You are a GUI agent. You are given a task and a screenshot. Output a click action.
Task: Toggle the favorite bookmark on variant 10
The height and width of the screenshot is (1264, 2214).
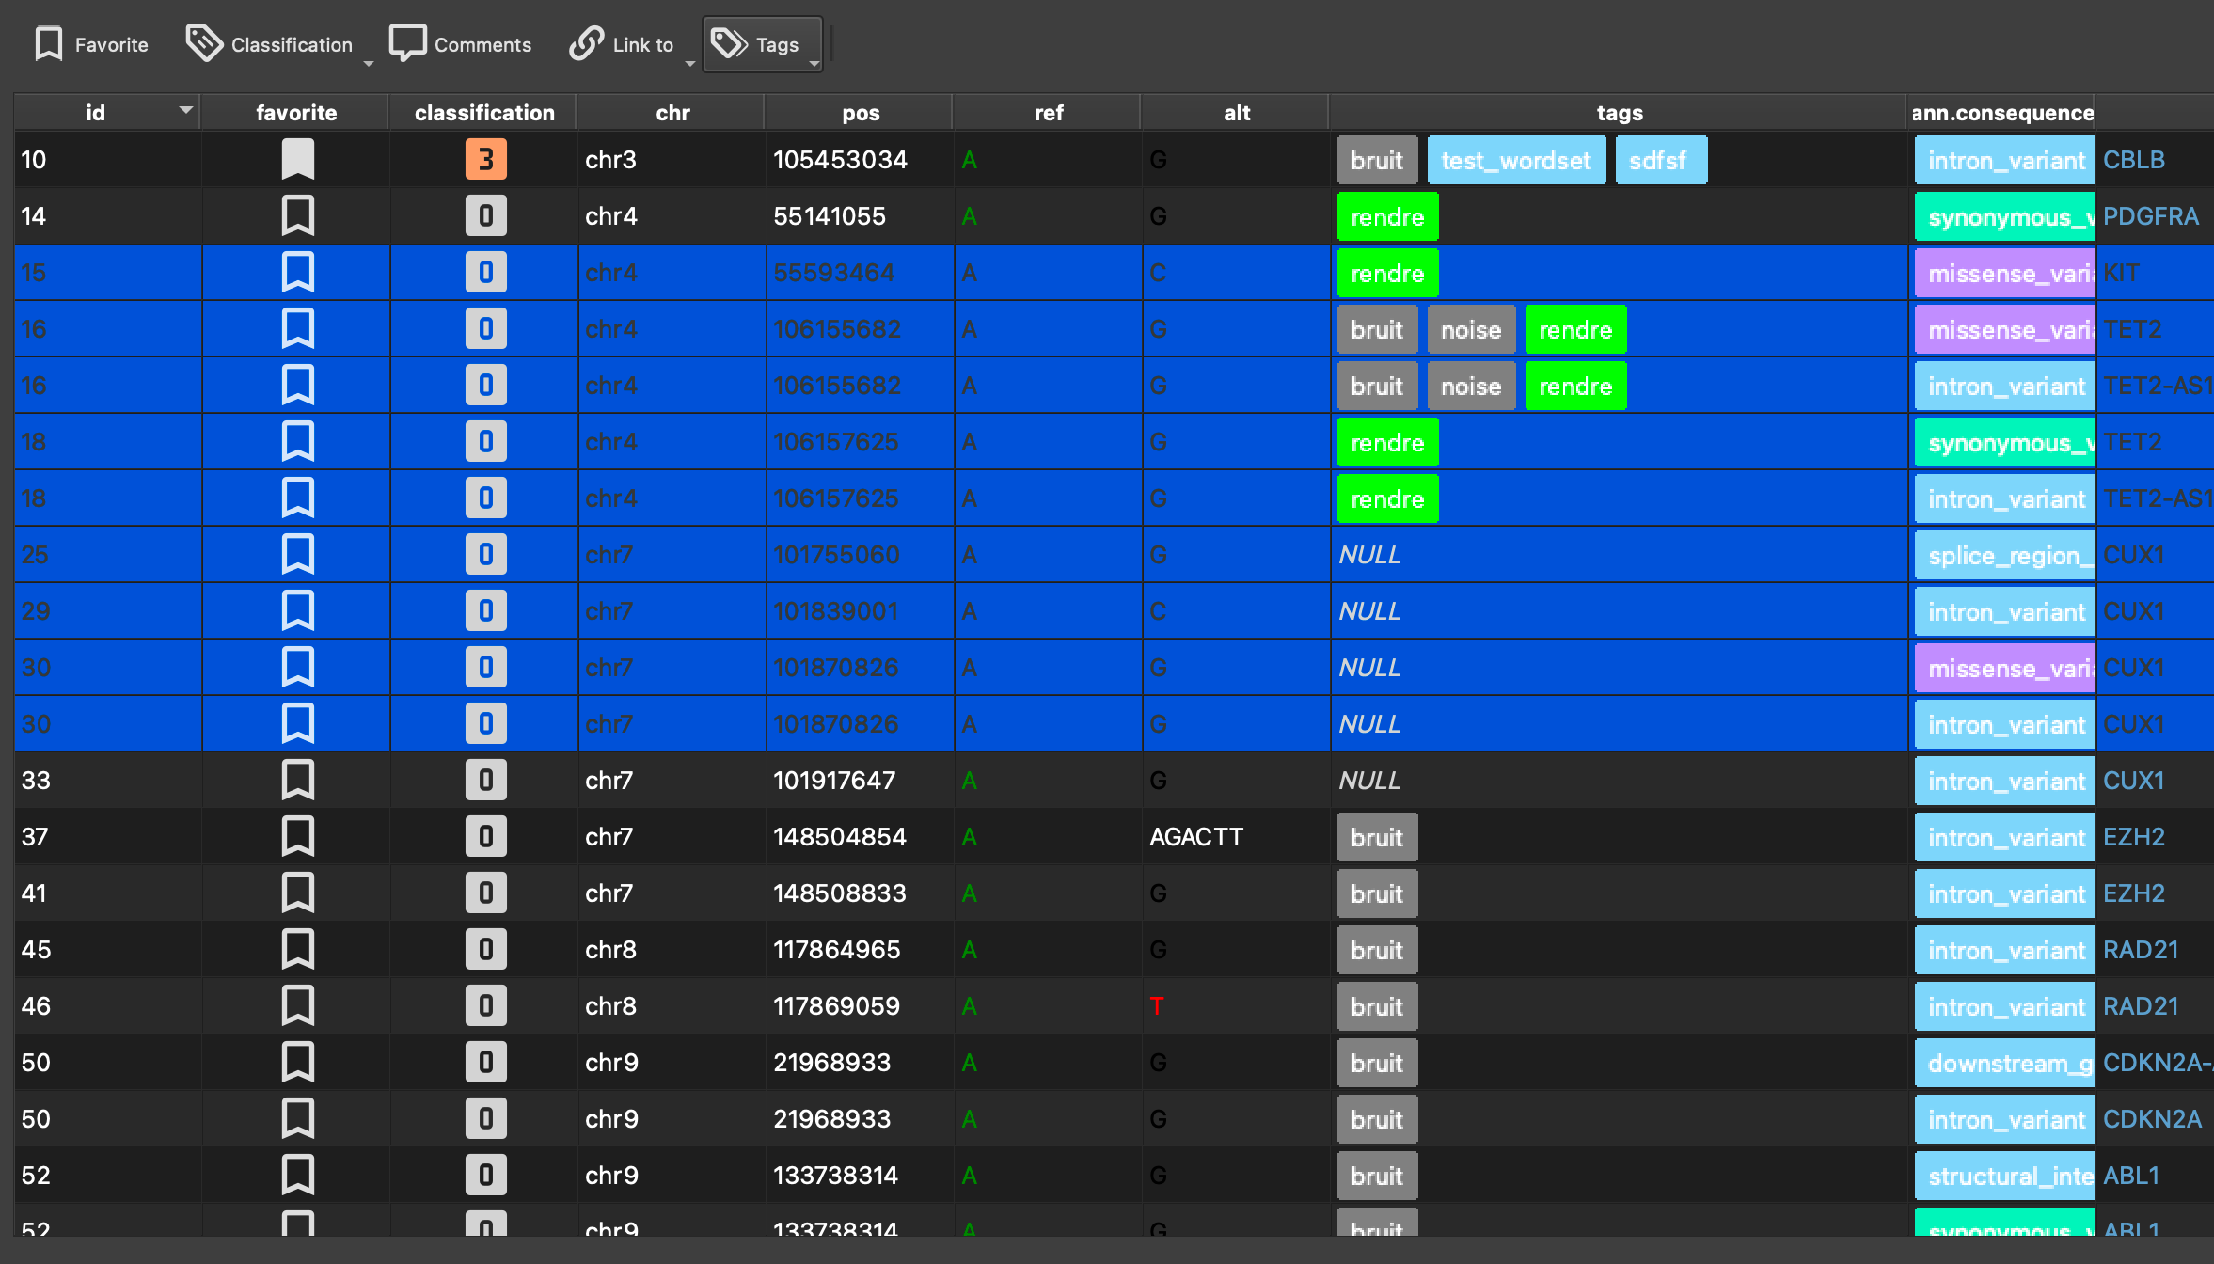(x=296, y=159)
